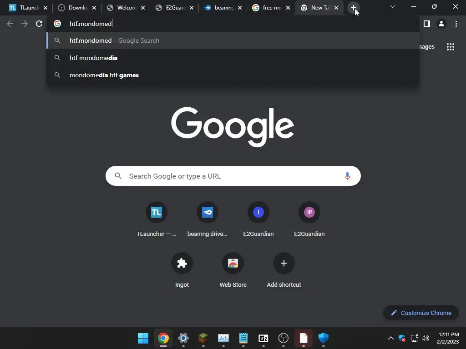
Task: Close the Welcome tab
Action: pyautogui.click(x=143, y=8)
